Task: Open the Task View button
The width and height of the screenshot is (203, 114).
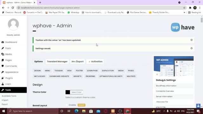Action: coord(69,111)
